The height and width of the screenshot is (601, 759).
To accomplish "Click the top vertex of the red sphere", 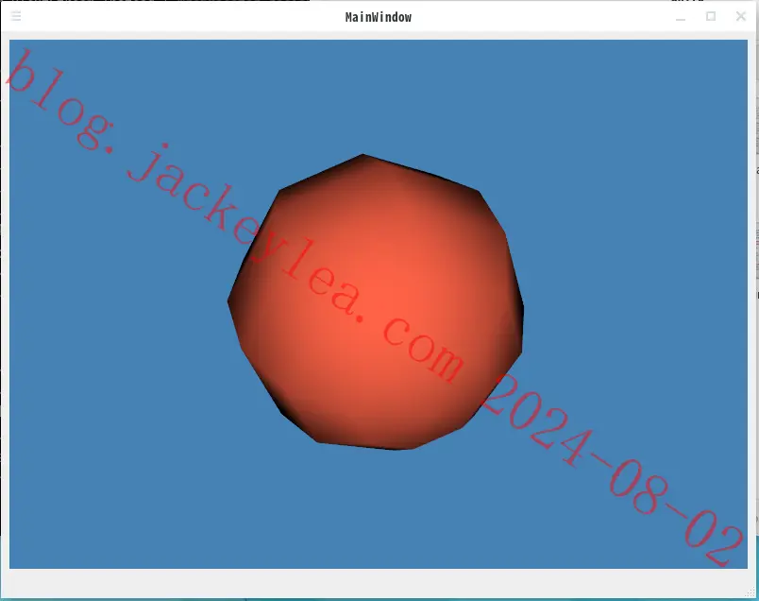I will (363, 155).
